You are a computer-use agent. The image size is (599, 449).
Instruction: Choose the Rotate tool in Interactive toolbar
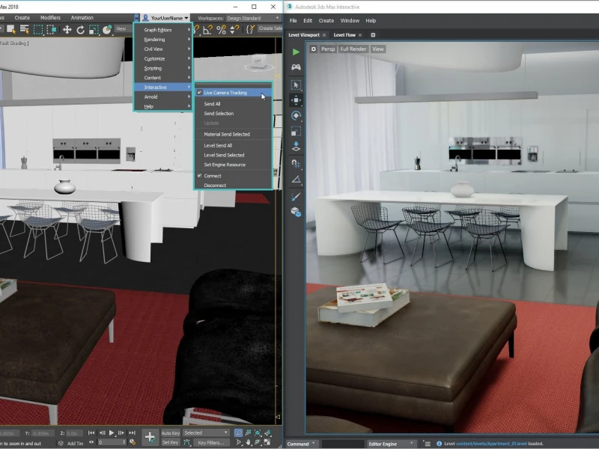click(296, 116)
